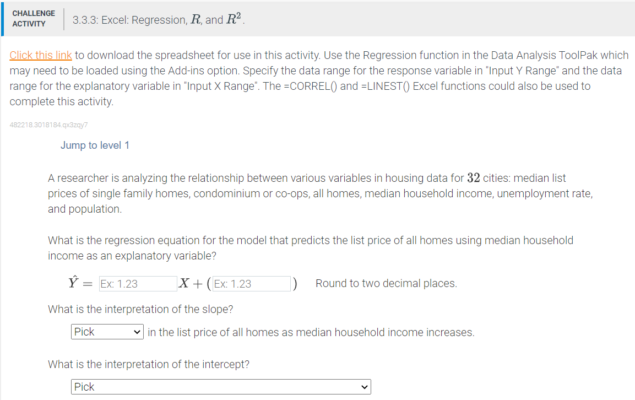Viewport: 635px width, 400px height.
Task: Click the CHALLENGE ACTIVITY label
Action: [34, 17]
